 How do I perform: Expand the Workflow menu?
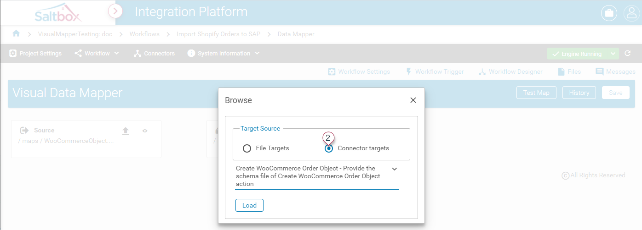tap(97, 54)
